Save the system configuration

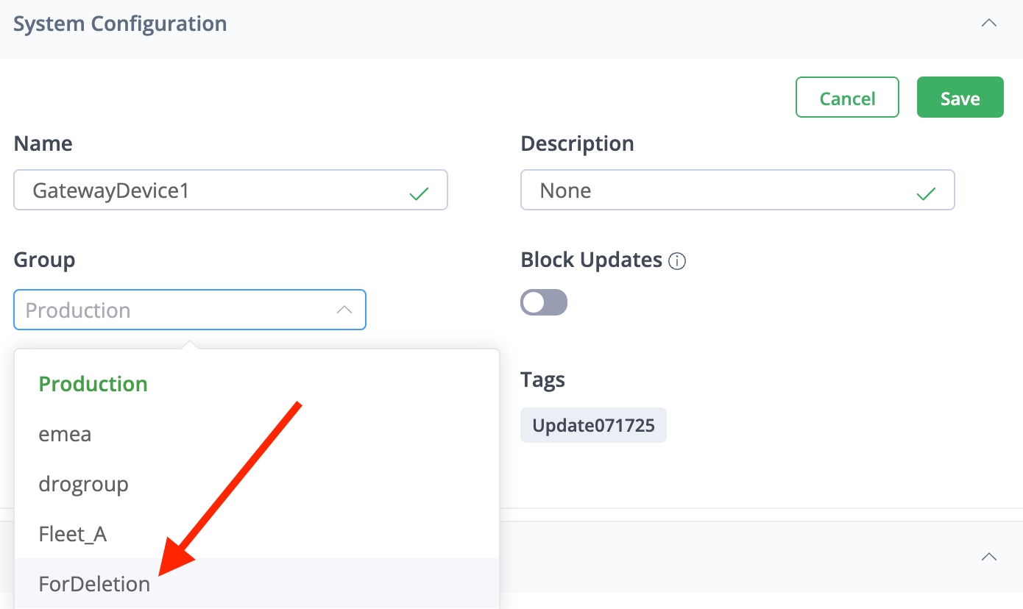(960, 98)
